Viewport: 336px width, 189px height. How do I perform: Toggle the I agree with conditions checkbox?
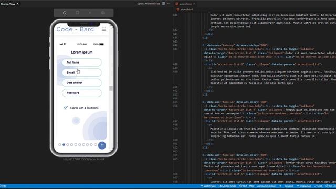(x=66, y=108)
